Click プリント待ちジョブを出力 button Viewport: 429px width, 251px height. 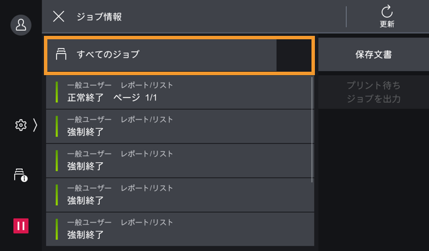tap(373, 92)
